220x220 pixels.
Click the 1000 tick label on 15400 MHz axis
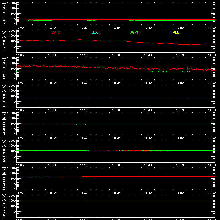tap(12, 201)
